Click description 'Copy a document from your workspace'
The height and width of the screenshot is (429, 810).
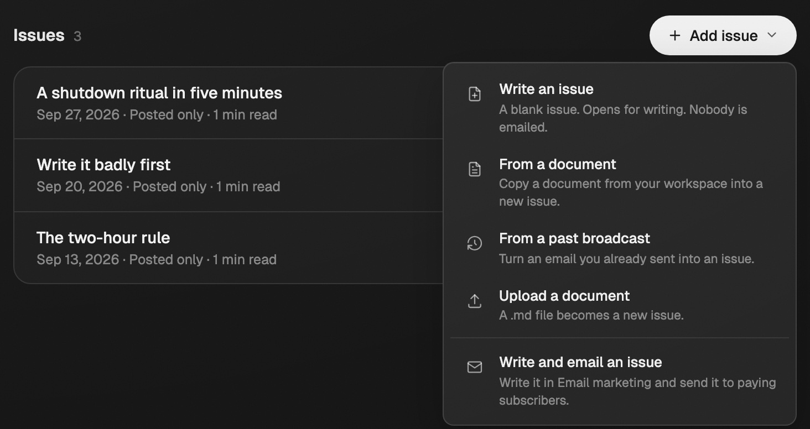coord(631,192)
